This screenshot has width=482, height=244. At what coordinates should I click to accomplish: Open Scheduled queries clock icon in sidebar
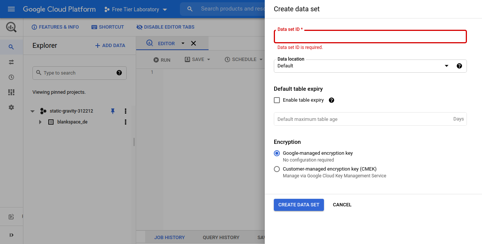tap(11, 77)
